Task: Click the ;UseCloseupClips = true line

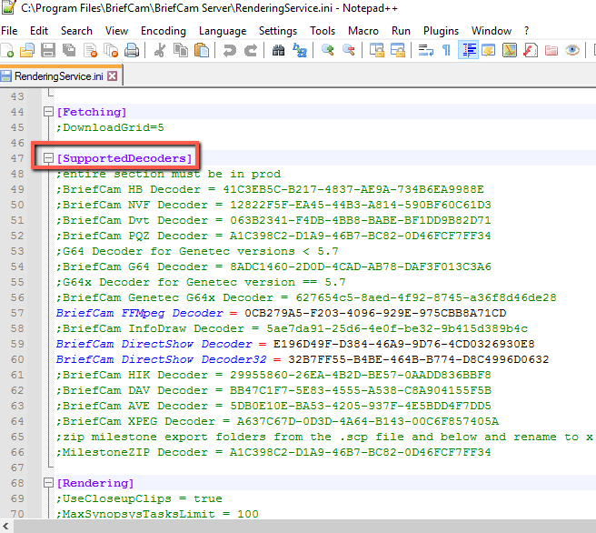Action: [x=139, y=498]
